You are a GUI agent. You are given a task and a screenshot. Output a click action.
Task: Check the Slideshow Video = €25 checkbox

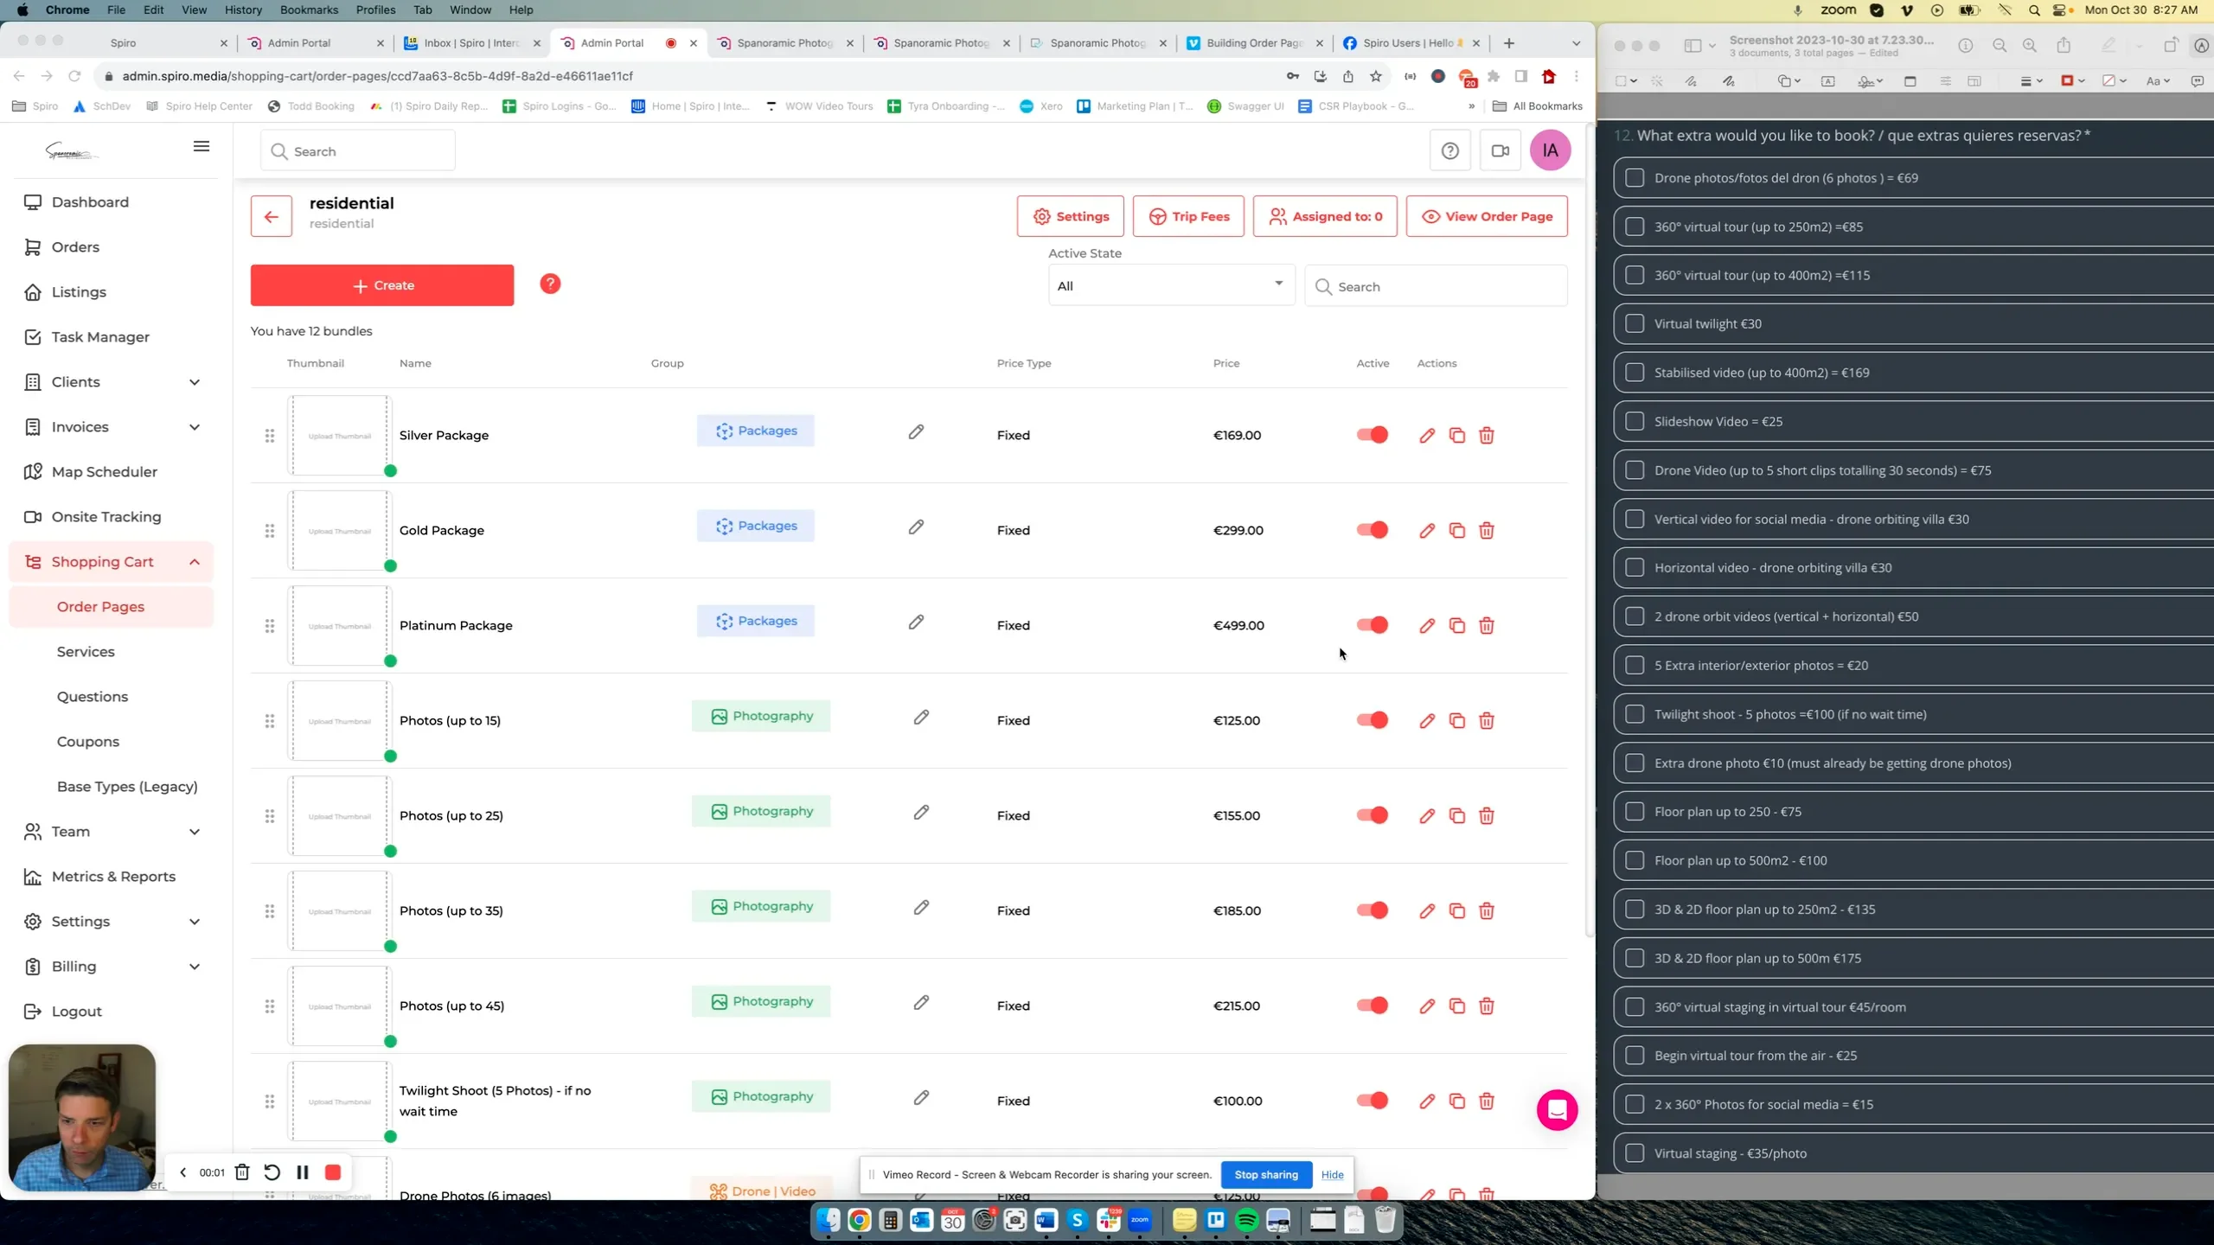(x=1635, y=421)
